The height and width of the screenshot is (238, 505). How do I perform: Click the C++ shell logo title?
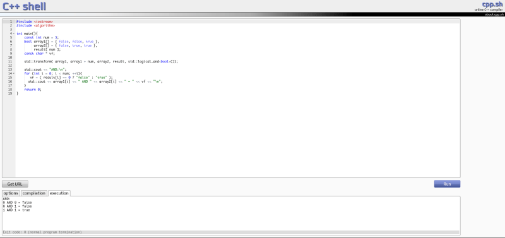24,6
